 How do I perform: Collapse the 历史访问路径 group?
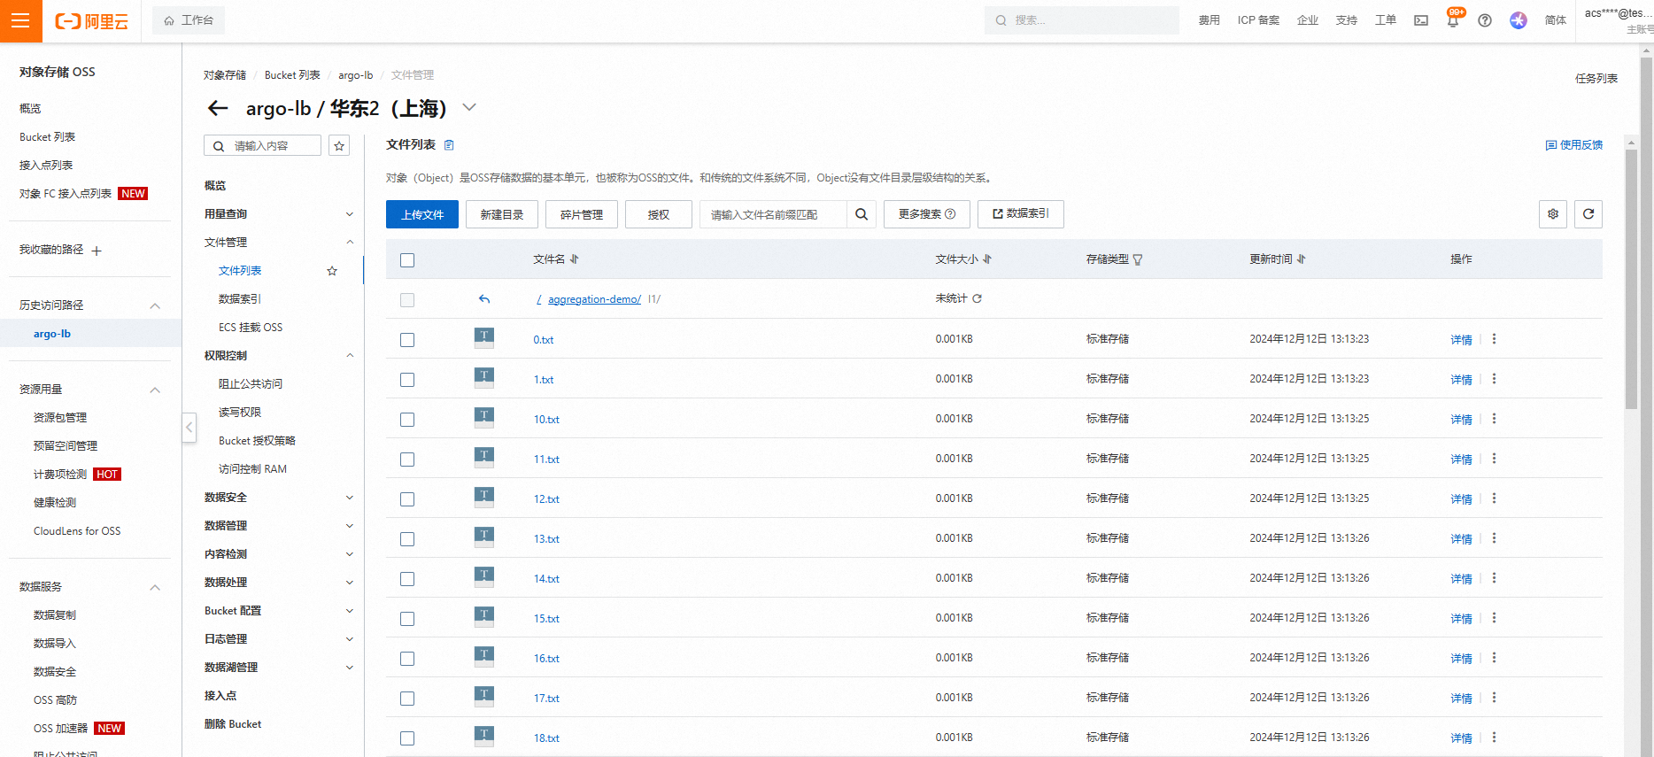click(x=155, y=305)
